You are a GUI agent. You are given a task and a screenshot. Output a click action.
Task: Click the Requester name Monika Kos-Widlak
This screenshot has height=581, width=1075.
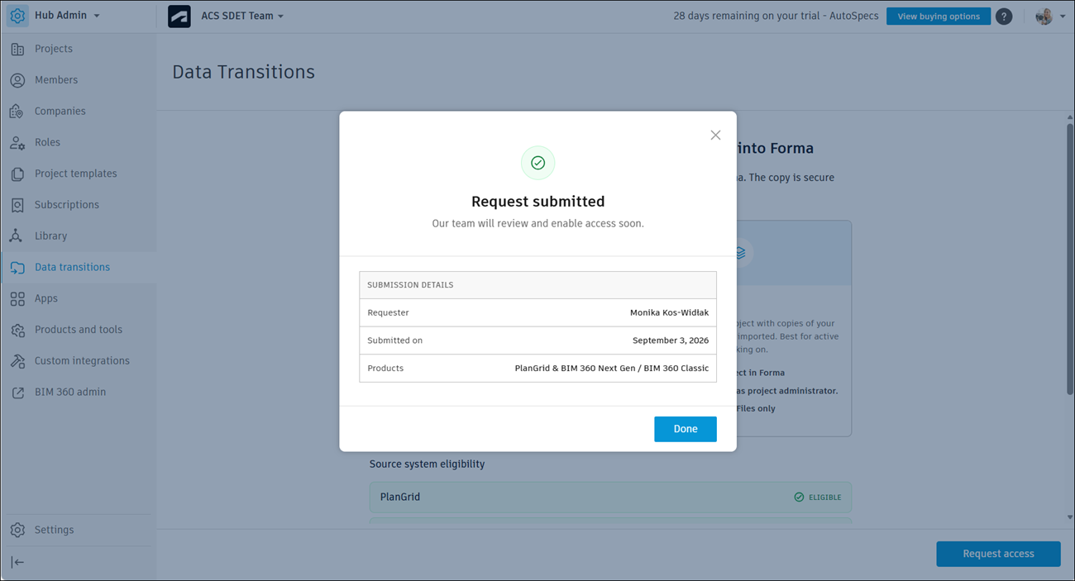point(669,312)
